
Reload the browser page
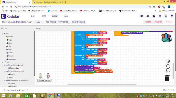11,7
